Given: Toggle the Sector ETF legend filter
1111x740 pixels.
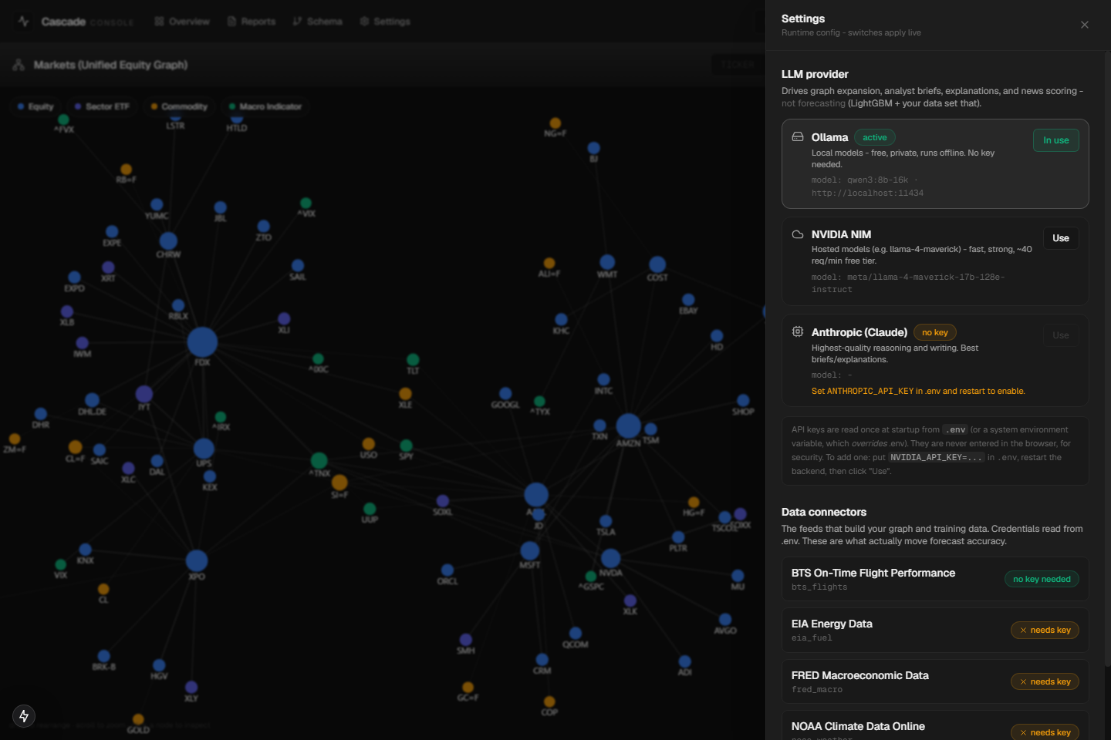Looking at the screenshot, I should point(102,106).
